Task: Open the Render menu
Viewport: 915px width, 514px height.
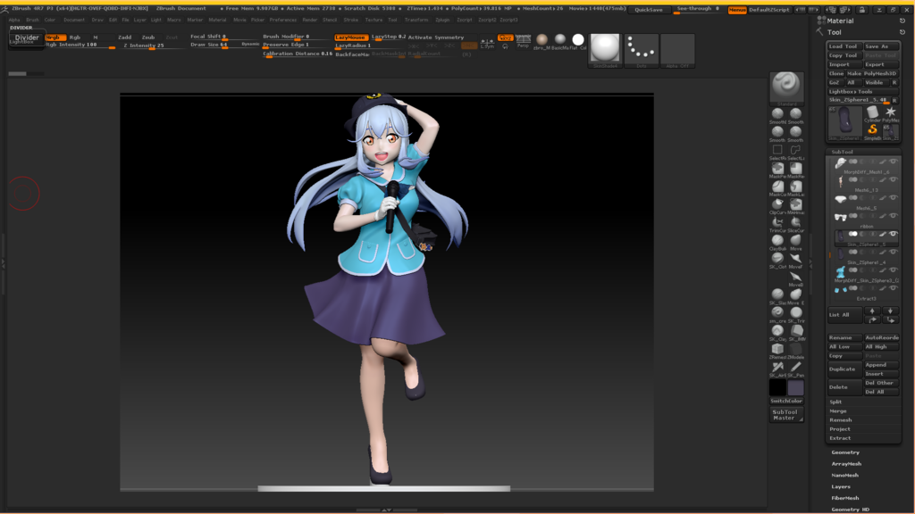Action: coord(310,20)
